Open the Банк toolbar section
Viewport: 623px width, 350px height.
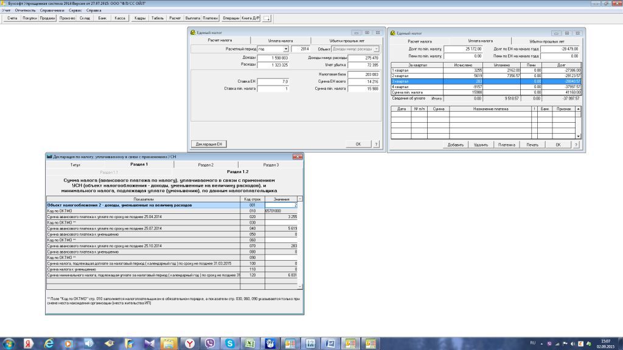pos(102,18)
